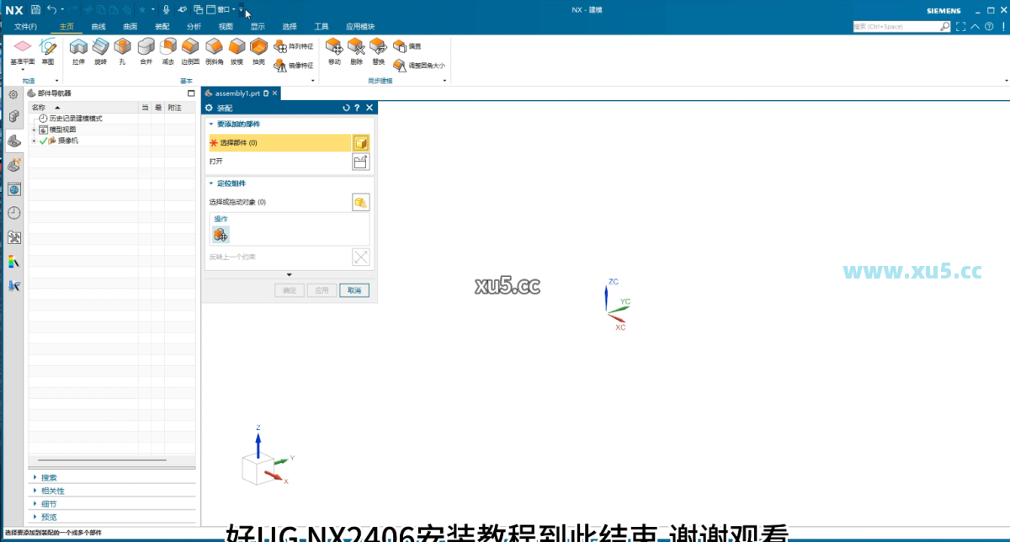Click the 取消 button
Viewport: 1010px width, 542px height.
tap(353, 290)
